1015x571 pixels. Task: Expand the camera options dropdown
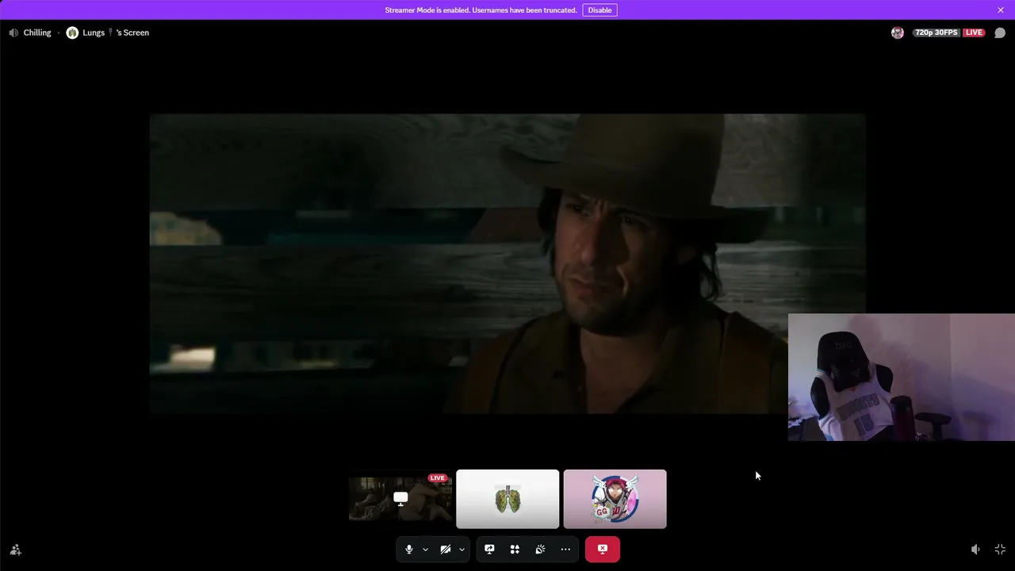pyautogui.click(x=462, y=549)
